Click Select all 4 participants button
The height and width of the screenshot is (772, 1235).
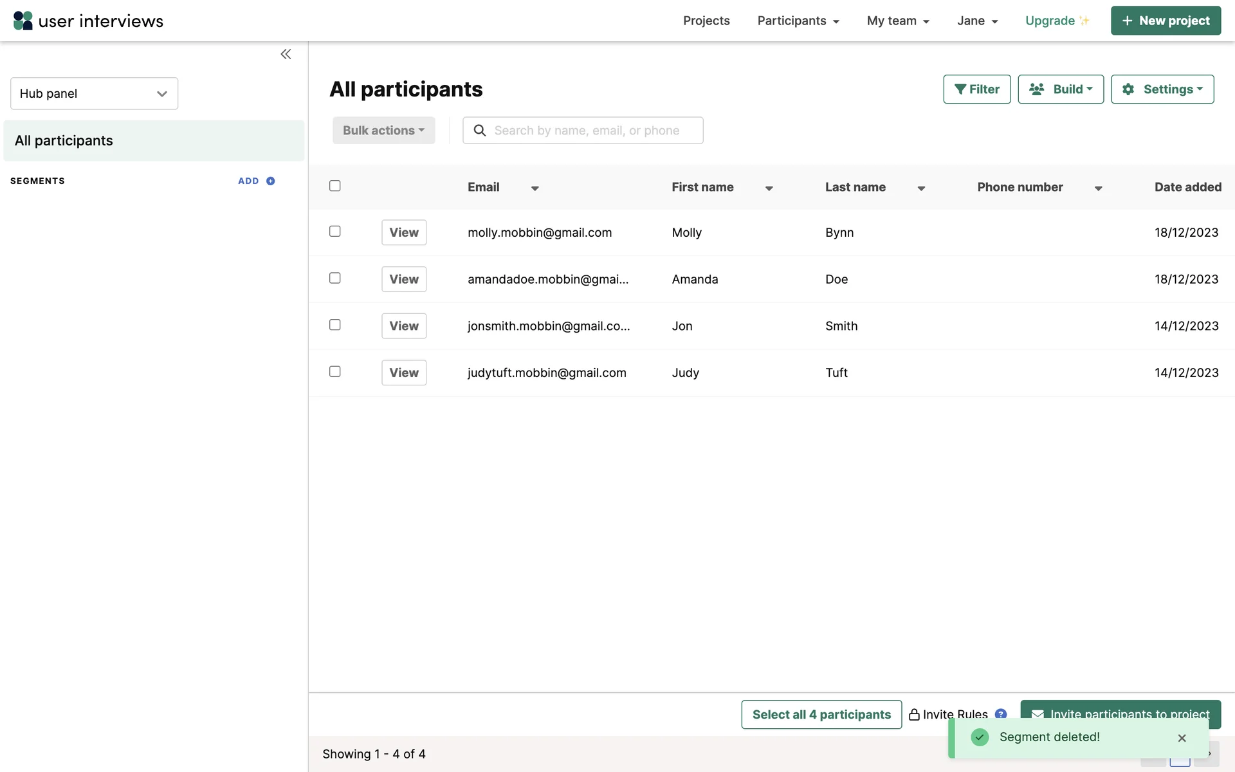tap(821, 714)
